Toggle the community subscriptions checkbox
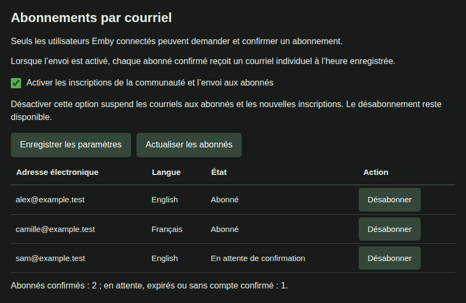The width and height of the screenshot is (466, 303). click(16, 83)
